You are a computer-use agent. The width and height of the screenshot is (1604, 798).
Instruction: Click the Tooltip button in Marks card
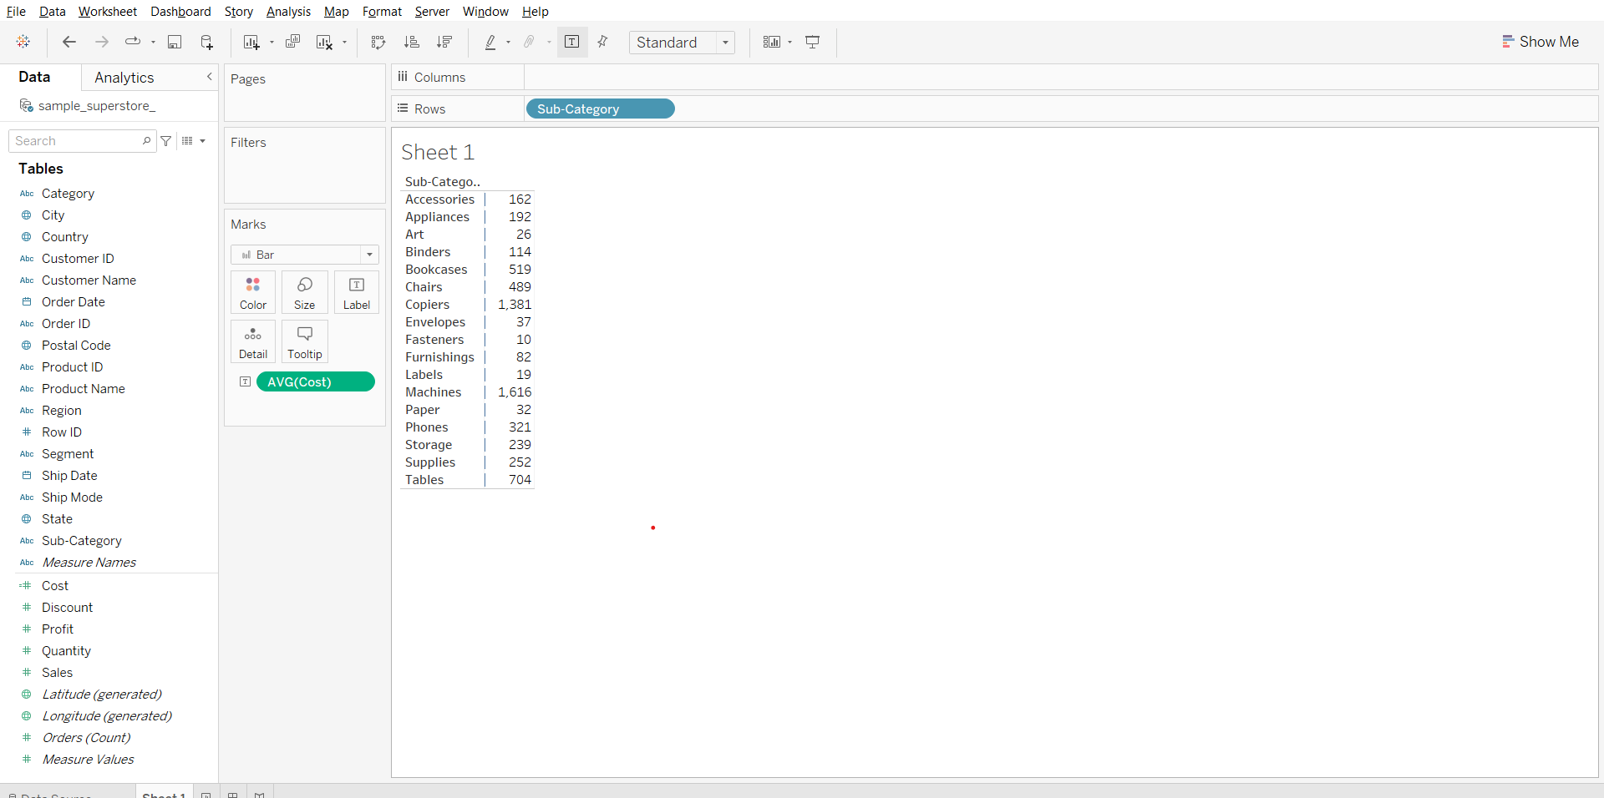click(x=305, y=341)
